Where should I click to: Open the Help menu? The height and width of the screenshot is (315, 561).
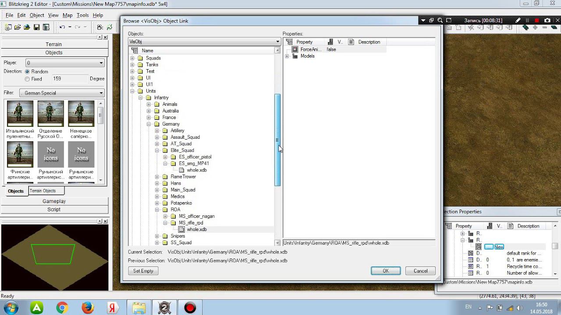click(98, 15)
